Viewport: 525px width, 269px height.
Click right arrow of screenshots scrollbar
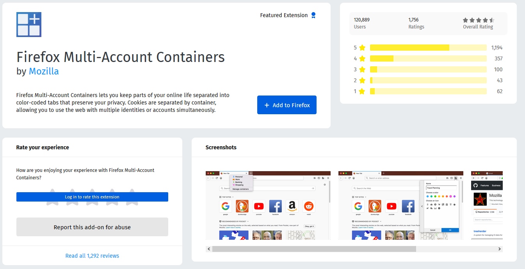(x=499, y=249)
